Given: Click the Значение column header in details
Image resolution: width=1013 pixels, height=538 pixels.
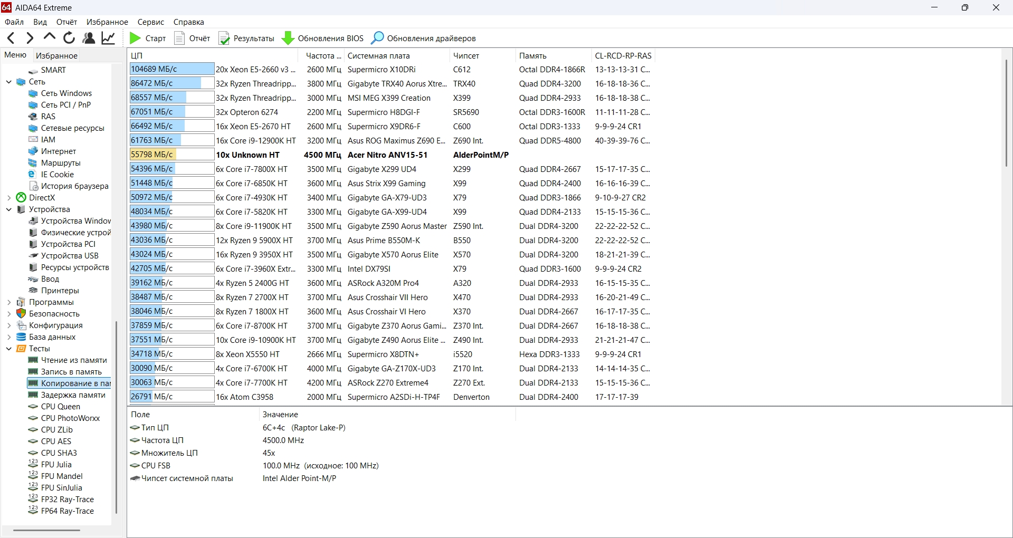Looking at the screenshot, I should (387, 415).
